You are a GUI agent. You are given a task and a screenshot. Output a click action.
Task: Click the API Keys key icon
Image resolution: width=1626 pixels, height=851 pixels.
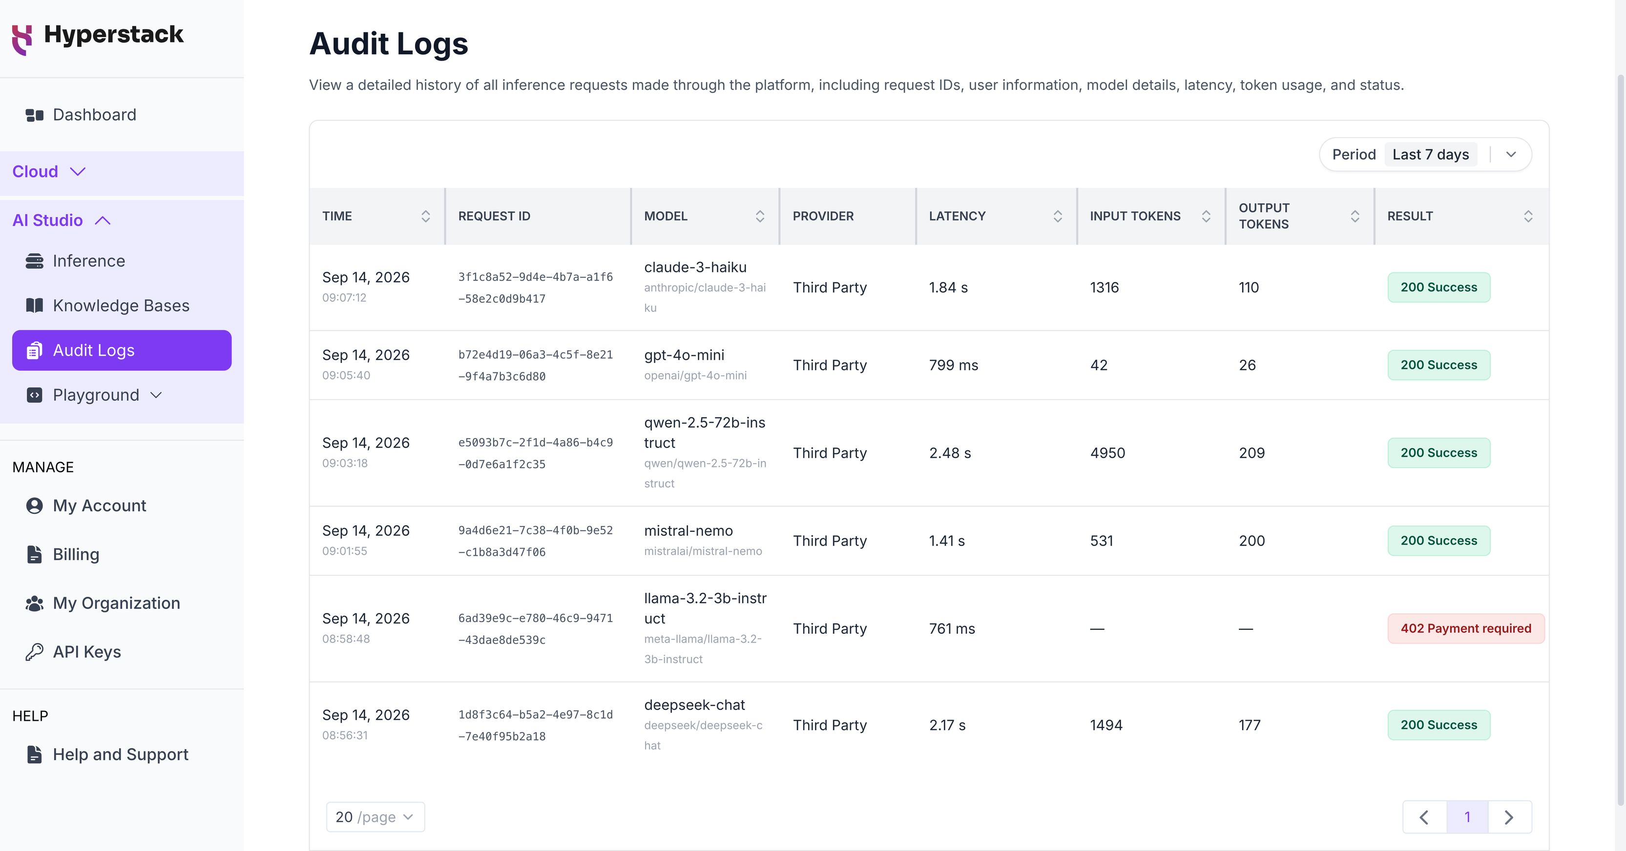click(34, 651)
